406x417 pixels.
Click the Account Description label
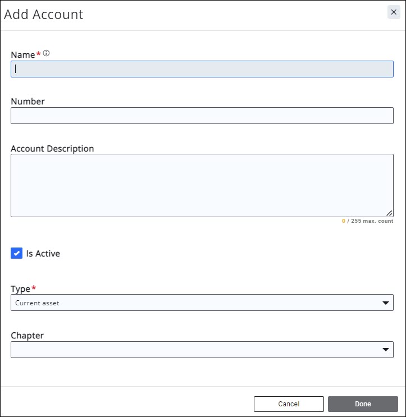52,149
